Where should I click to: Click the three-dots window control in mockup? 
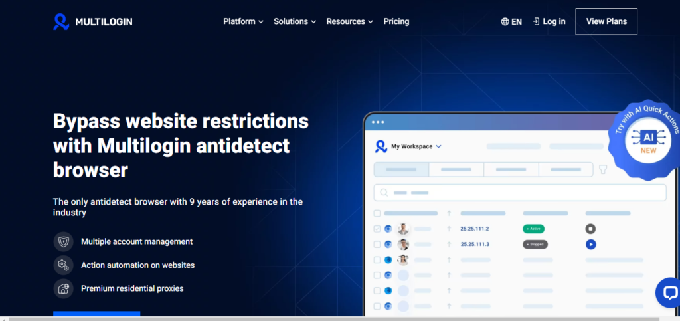click(x=378, y=122)
